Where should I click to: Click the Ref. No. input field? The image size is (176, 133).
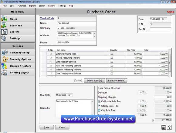161,29
